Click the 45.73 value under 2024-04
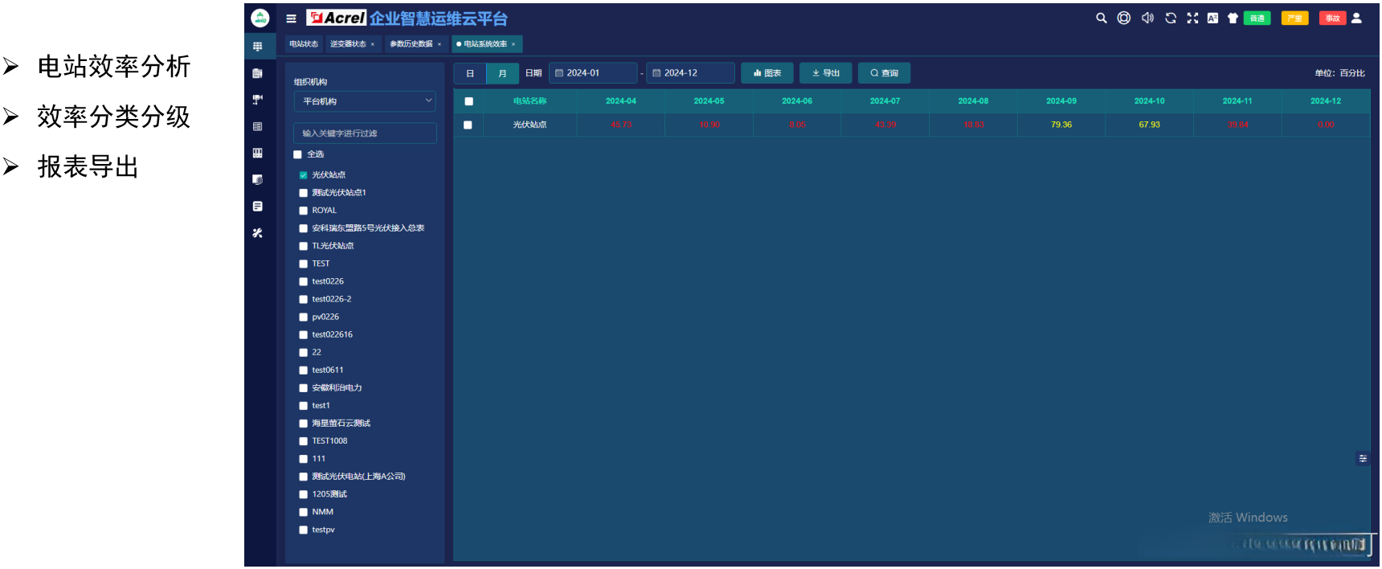The width and height of the screenshot is (1382, 569). pyautogui.click(x=621, y=125)
